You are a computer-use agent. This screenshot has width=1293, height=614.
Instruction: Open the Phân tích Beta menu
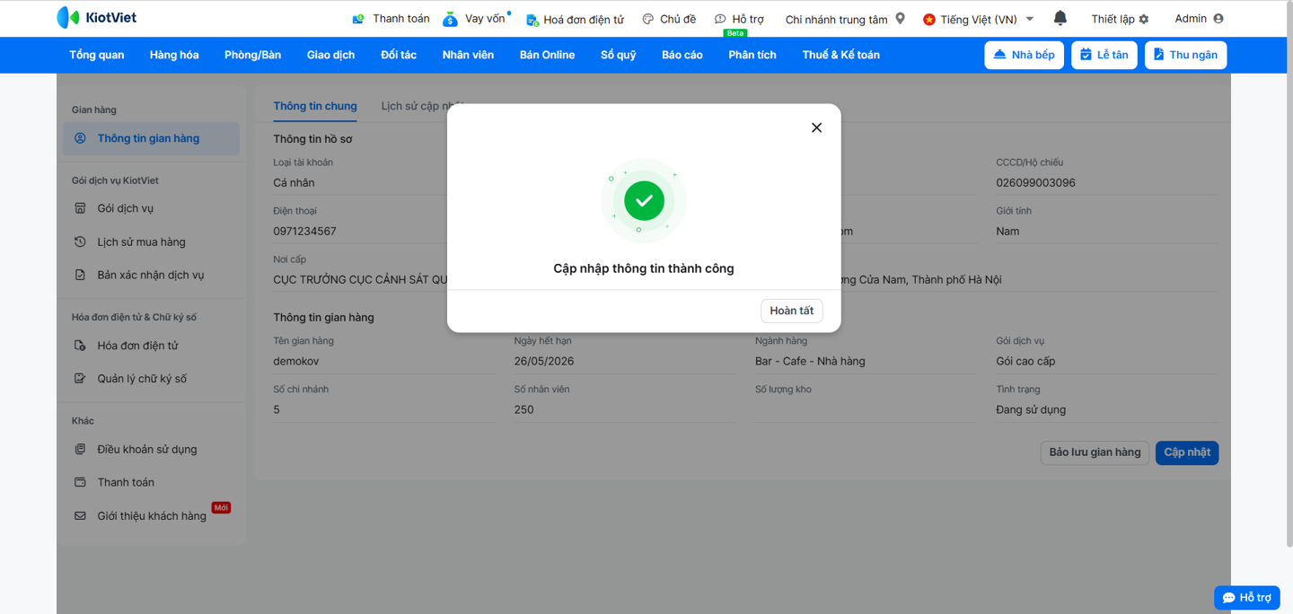click(x=752, y=55)
